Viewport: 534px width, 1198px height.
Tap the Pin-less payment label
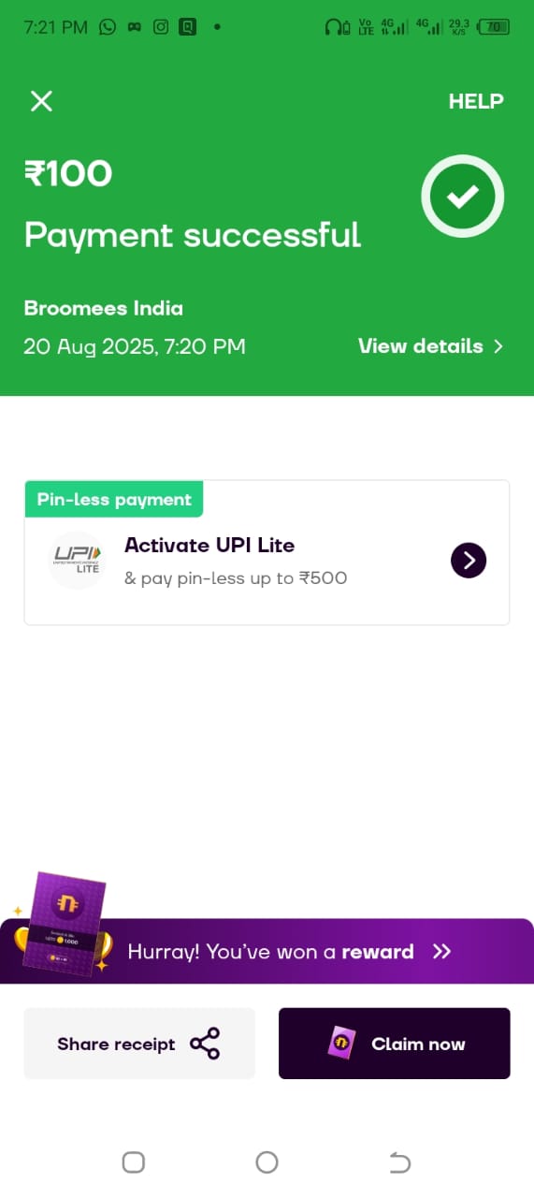click(x=114, y=500)
